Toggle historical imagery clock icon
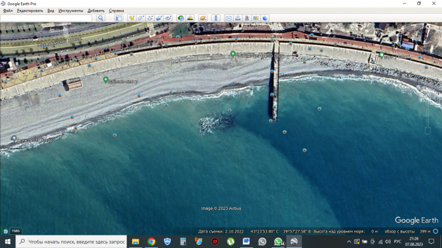442x248 pixels. 181,18
